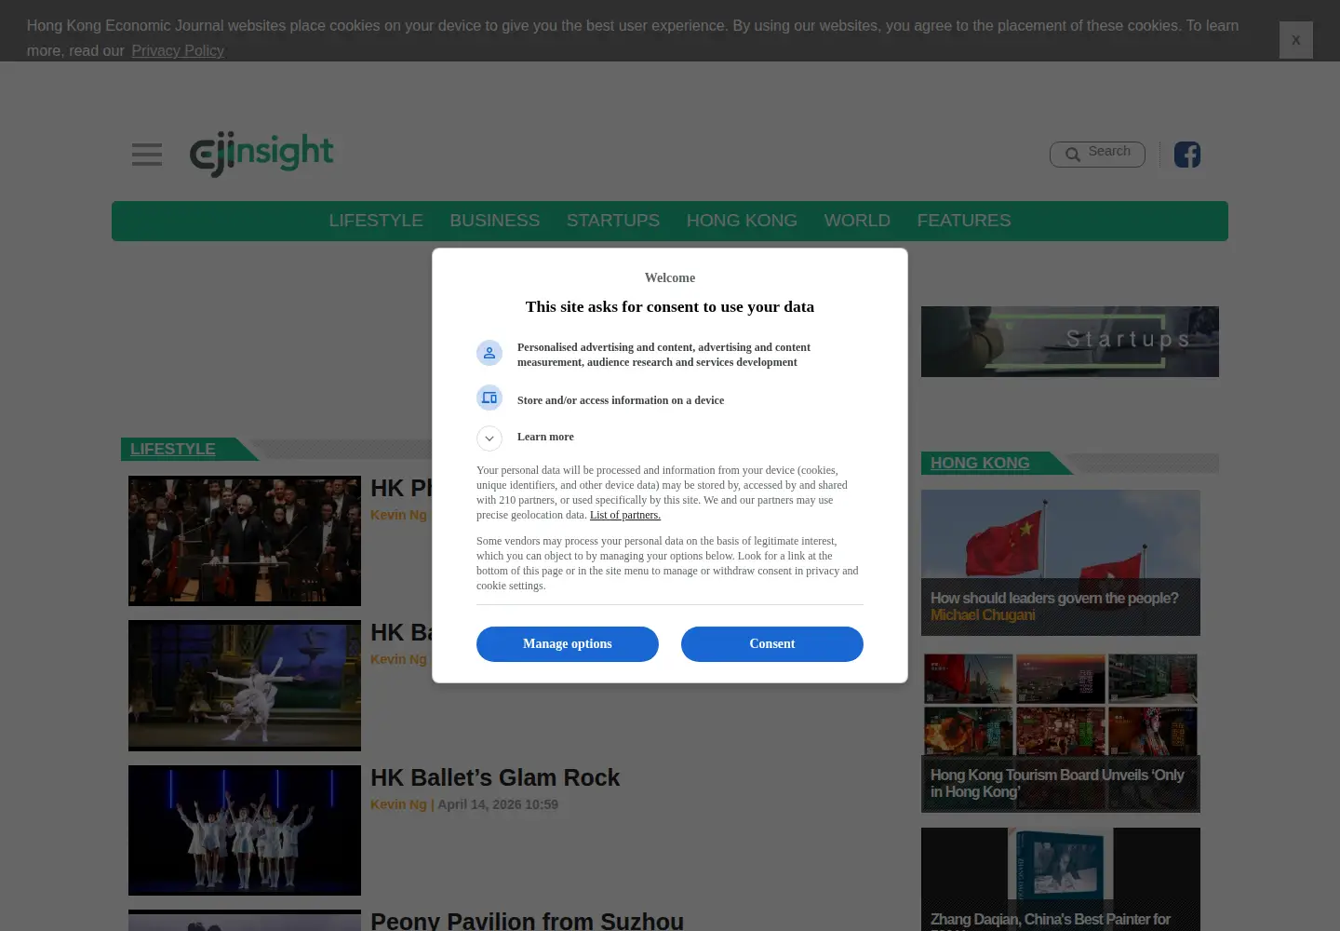Expand the Learn more chevron

tap(489, 439)
